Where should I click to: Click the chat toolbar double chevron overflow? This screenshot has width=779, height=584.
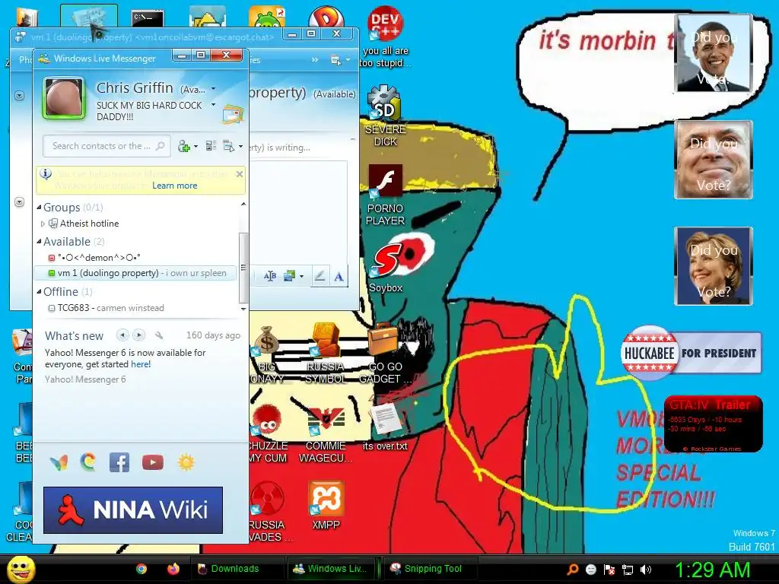[x=314, y=60]
